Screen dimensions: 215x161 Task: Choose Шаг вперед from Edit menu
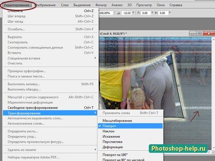pos(50,16)
